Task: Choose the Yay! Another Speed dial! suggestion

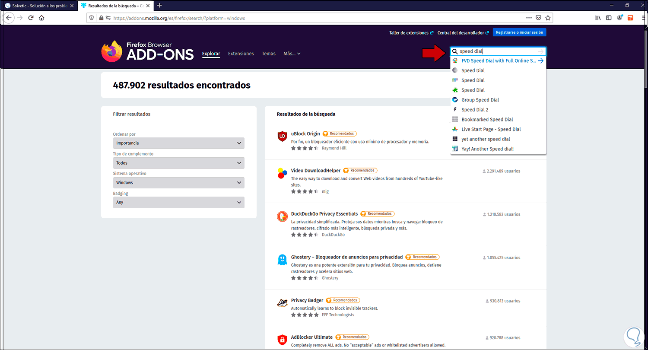Action: coord(498,149)
